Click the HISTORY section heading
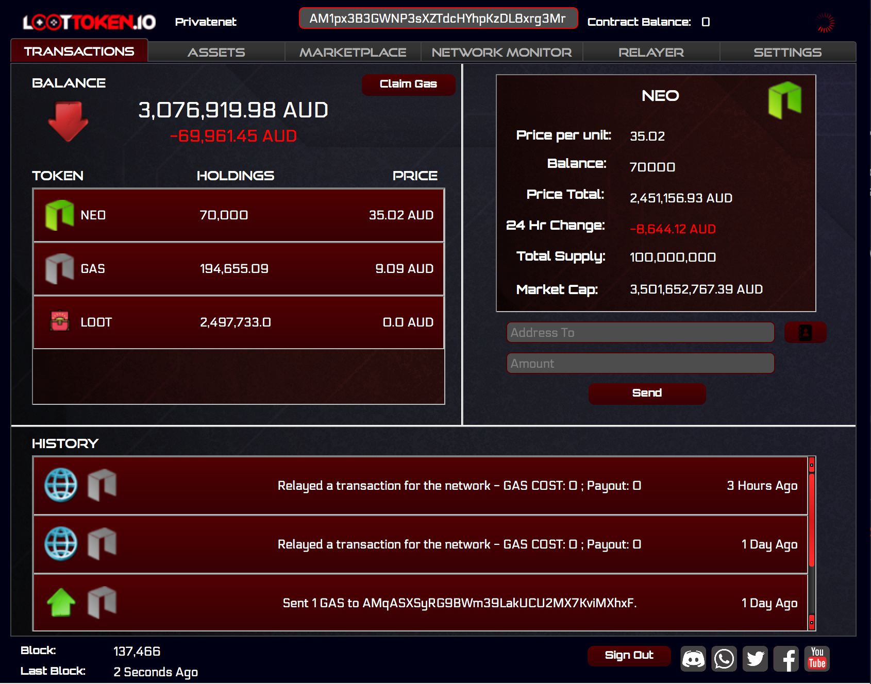Screen dimensions: 871x684 click(x=65, y=443)
